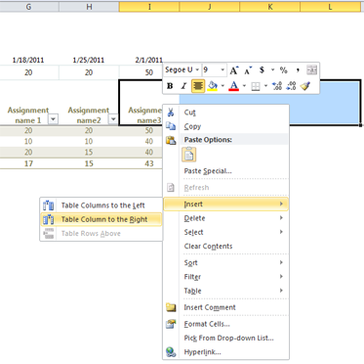Click cell with value 17

(28, 163)
